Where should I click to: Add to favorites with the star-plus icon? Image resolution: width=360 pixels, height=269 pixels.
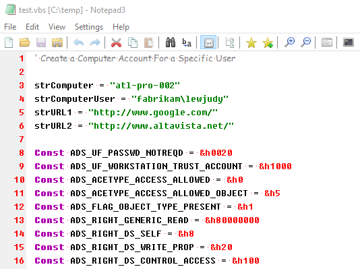coord(268,42)
